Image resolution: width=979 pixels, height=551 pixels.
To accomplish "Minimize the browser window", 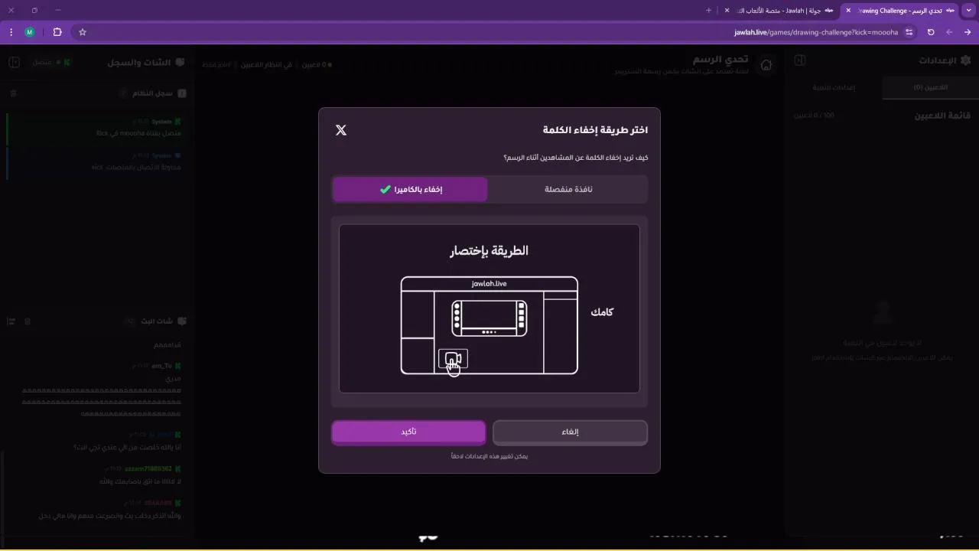I will click(x=58, y=10).
